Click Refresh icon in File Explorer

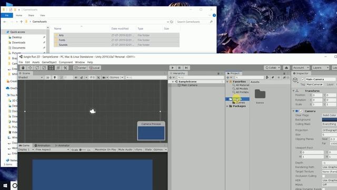pos(172,22)
